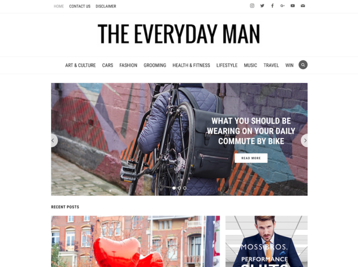Open the Twitter social icon
358x267 pixels.
(x=262, y=5)
